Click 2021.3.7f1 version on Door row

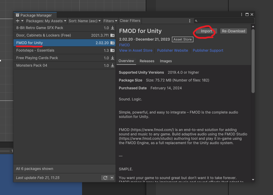click(100, 36)
